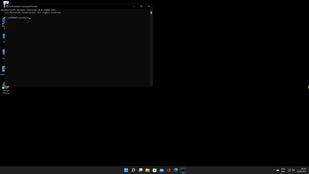Screen dimensions: 309x174
Task: Launch File Explorer from taskbar
Action: [x=147, y=170]
